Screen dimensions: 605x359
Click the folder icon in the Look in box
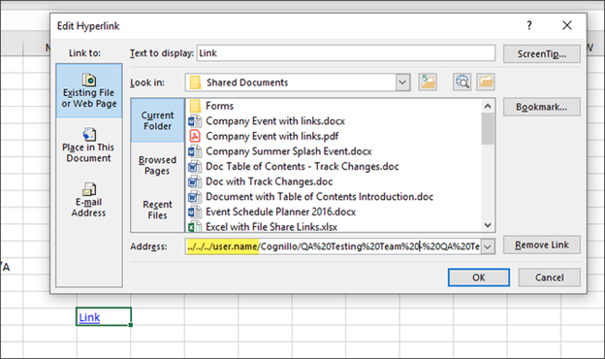195,82
